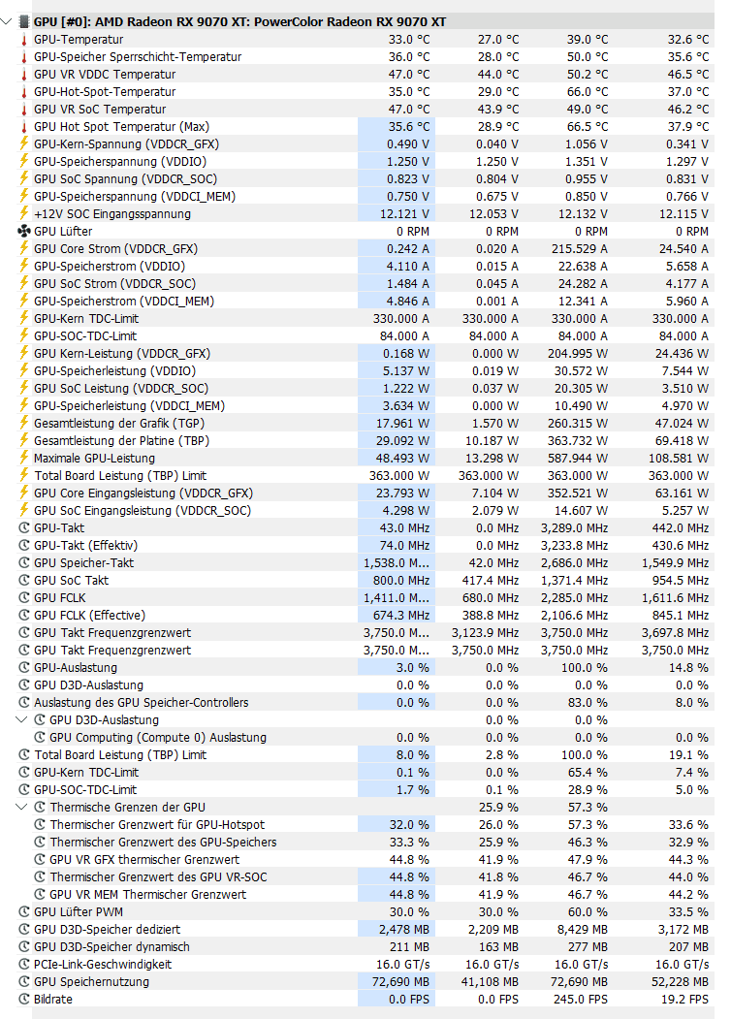Click lightning icon of GPU Core Strom
The width and height of the screenshot is (731, 1019).
click(24, 248)
